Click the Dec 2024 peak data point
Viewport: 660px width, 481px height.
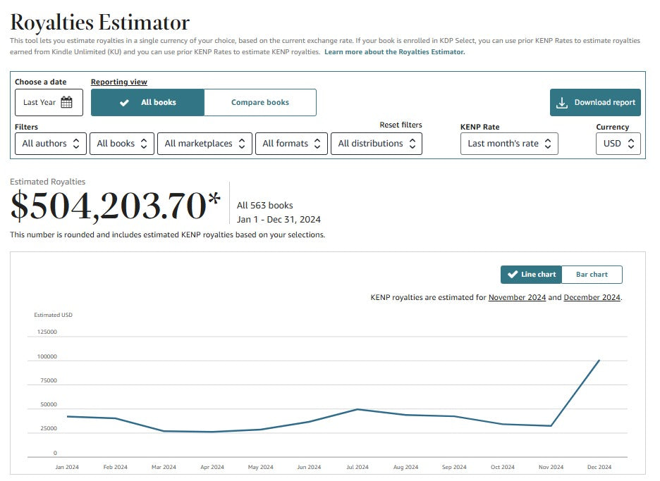(x=599, y=361)
